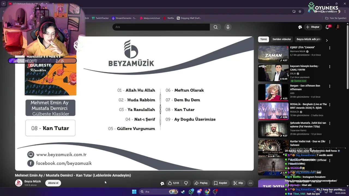Open options menu for Kurtlar Vadisi Irak video
This screenshot has height=196, width=349.
[330, 142]
